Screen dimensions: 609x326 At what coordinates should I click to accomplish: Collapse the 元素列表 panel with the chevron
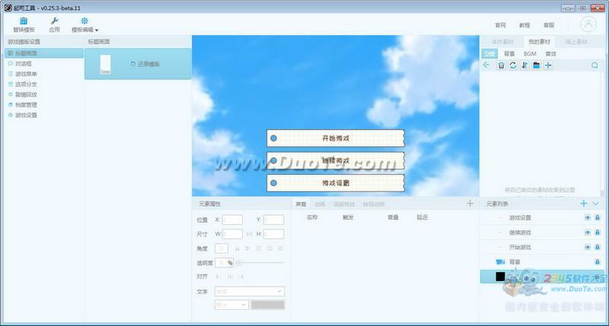(x=595, y=204)
